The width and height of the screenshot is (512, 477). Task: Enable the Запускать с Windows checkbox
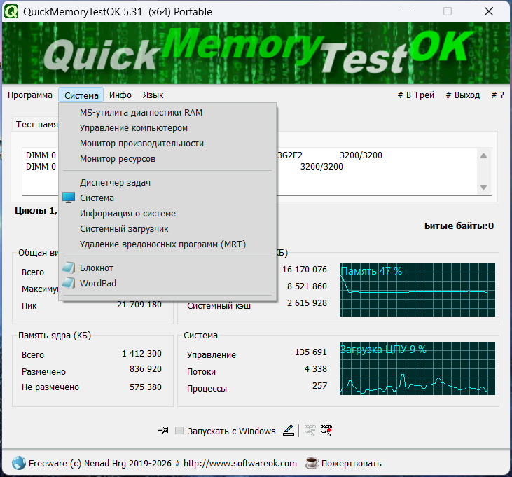[x=179, y=431]
